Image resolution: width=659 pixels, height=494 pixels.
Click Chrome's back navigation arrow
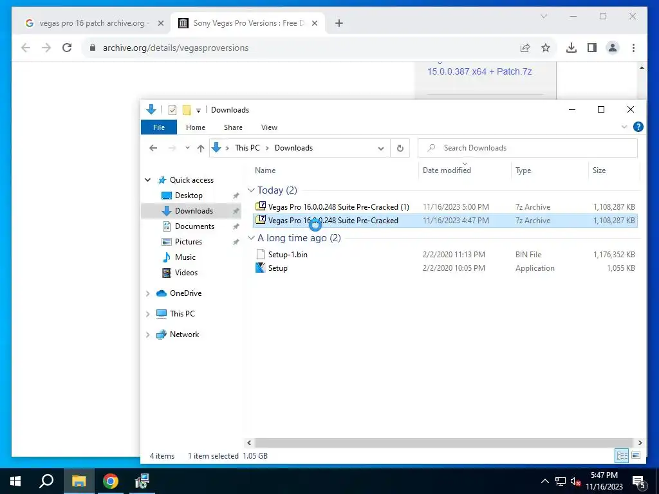pyautogui.click(x=26, y=48)
